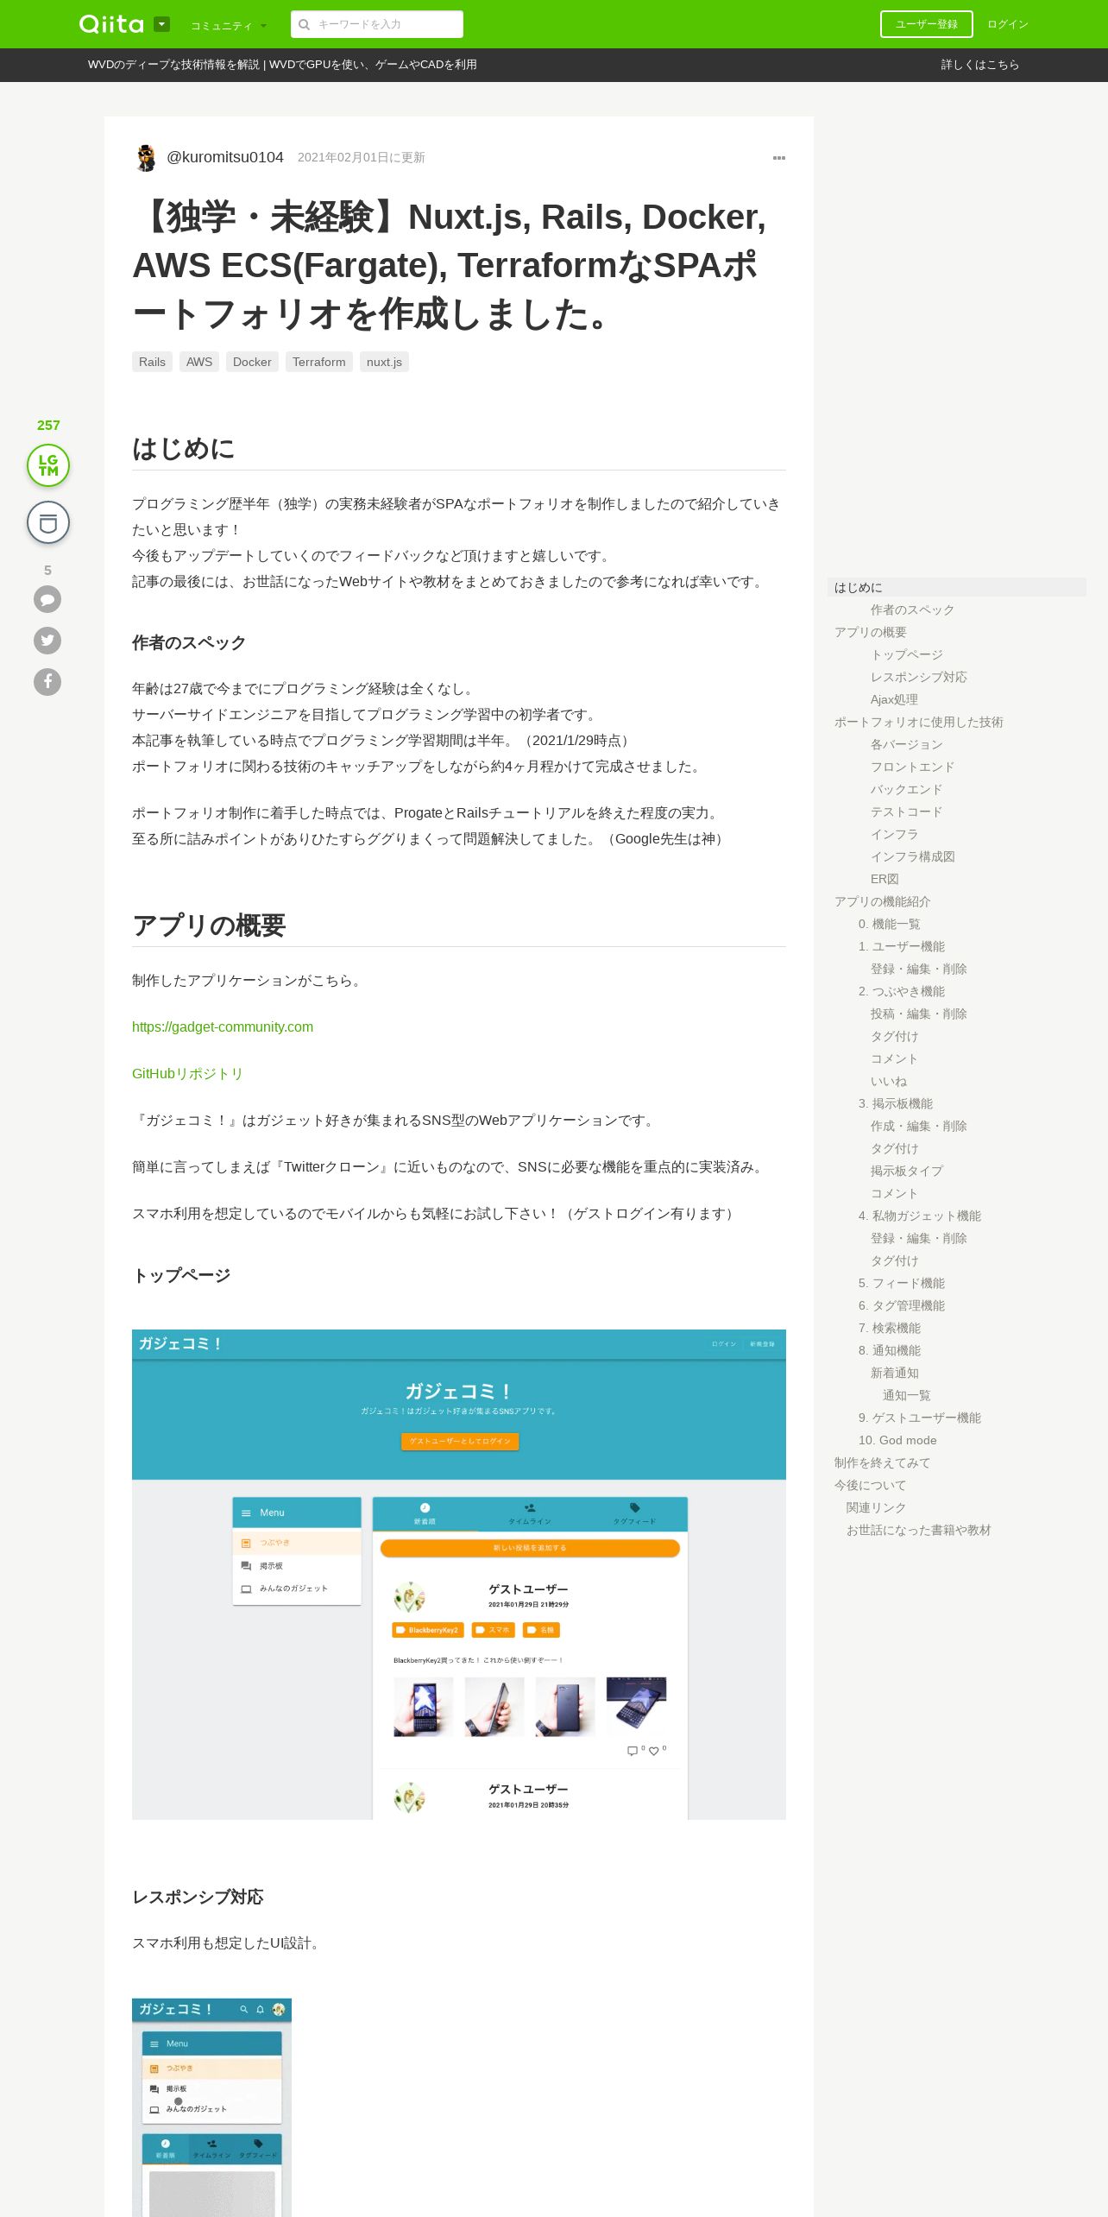Open the dropdown arrow beside Qiita logo
The image size is (1108, 2217).
(x=161, y=24)
